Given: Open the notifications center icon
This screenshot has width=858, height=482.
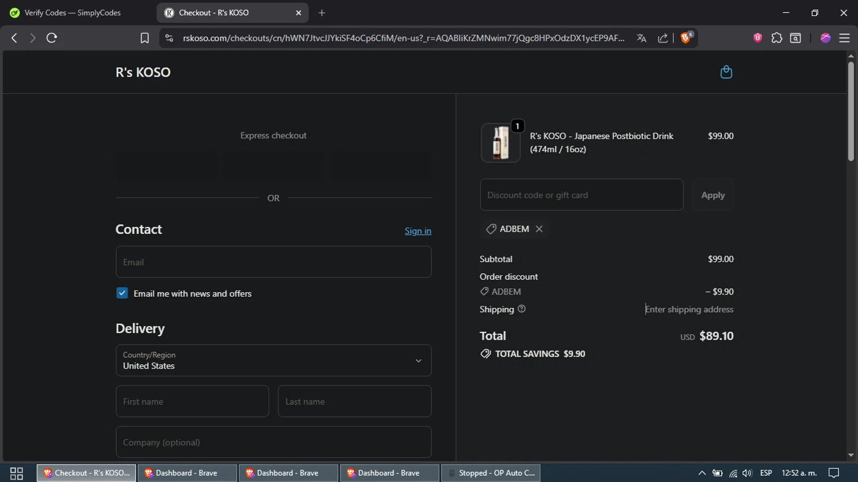Looking at the screenshot, I should click(x=834, y=473).
